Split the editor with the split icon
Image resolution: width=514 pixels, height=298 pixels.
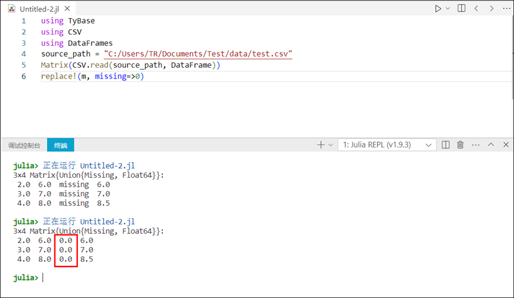(461, 8)
